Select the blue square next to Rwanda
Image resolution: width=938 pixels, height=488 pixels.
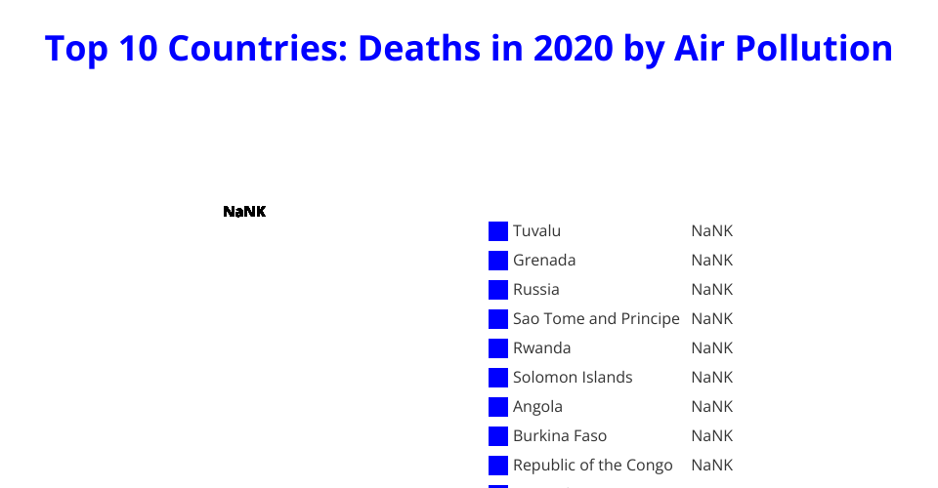pyautogui.click(x=498, y=348)
